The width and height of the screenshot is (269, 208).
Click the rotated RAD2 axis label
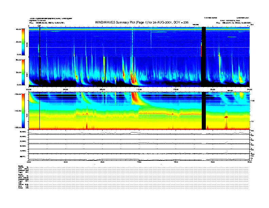pyautogui.click(x=27, y=45)
